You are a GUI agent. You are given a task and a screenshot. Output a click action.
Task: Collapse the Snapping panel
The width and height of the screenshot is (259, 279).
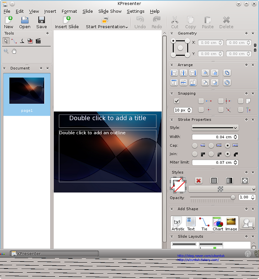(172, 93)
